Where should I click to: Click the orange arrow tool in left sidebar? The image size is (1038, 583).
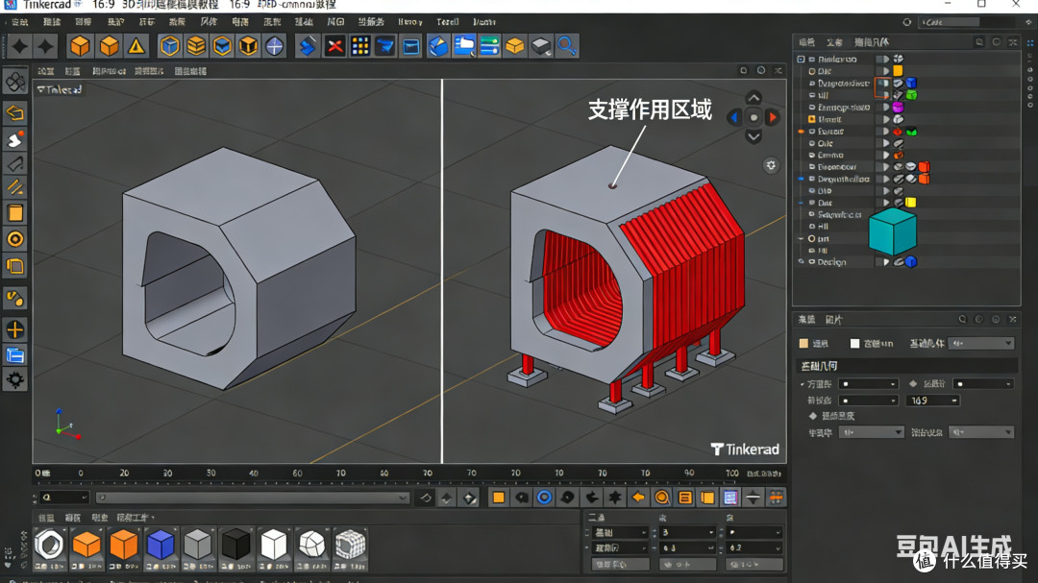15,112
